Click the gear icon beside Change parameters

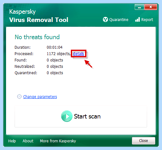pyautogui.click(x=19, y=96)
